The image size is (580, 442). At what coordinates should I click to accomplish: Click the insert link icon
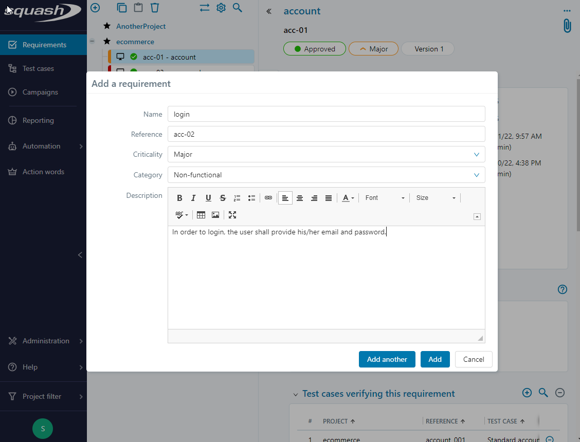coord(268,198)
